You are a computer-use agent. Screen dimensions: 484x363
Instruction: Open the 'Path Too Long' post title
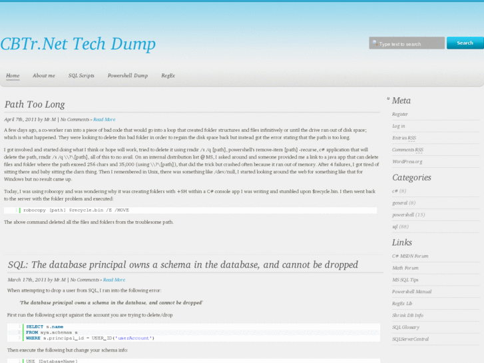35,105
